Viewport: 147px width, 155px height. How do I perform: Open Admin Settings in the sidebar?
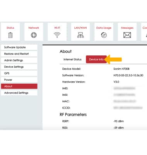pyautogui.click(x=19, y=60)
